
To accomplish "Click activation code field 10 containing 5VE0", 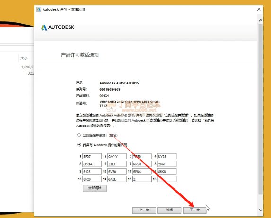I will (x=117, y=171).
